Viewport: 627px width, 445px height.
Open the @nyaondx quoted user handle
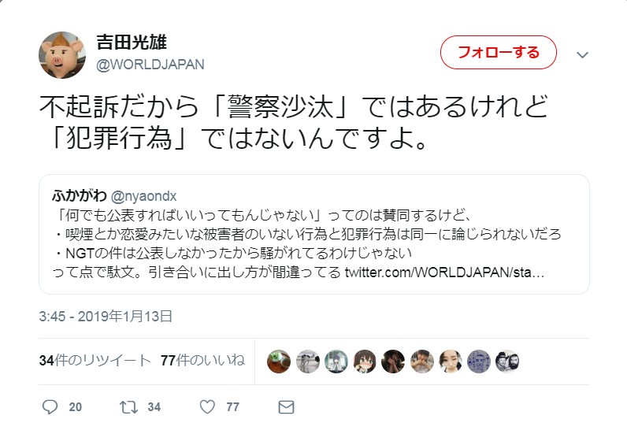click(143, 196)
